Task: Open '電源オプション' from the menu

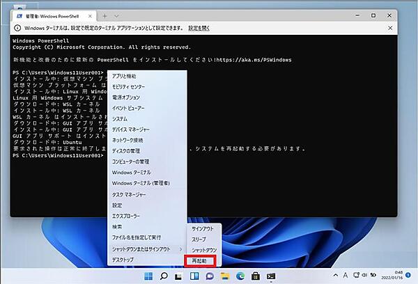Action: click(x=147, y=97)
